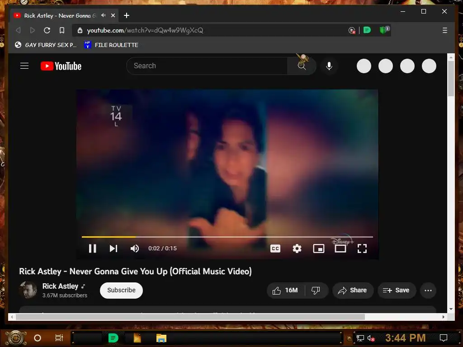Open a new browser tab
463x347 pixels.
tap(127, 15)
